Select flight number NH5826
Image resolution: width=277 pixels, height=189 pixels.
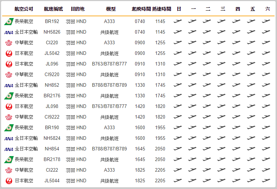point(52,32)
